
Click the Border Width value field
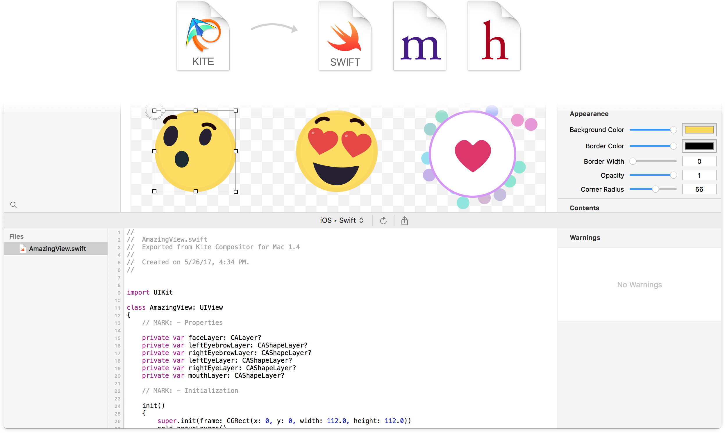699,161
